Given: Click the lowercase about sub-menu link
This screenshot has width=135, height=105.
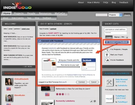Looking at the screenshot, I should point(5,18).
